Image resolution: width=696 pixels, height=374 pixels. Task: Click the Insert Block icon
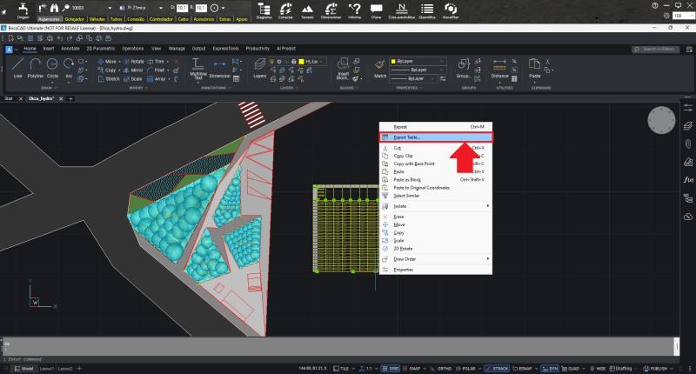[343, 68]
